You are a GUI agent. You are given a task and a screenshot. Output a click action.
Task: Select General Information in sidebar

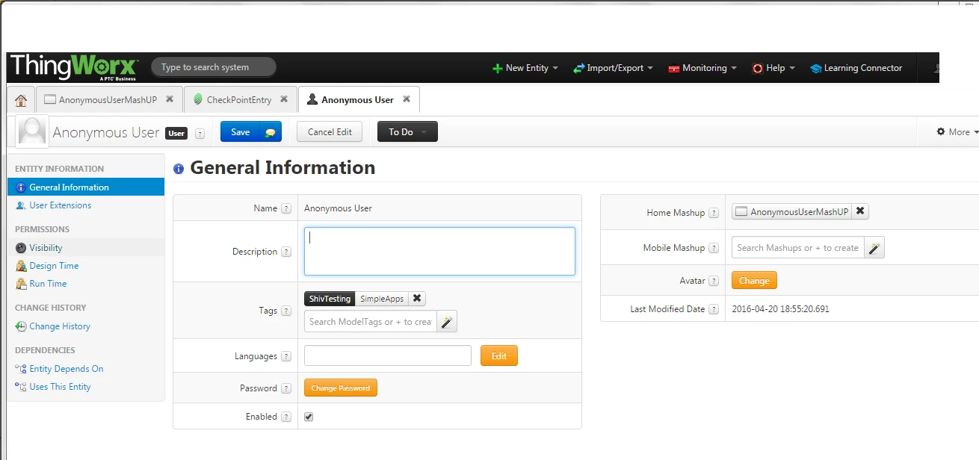point(86,187)
